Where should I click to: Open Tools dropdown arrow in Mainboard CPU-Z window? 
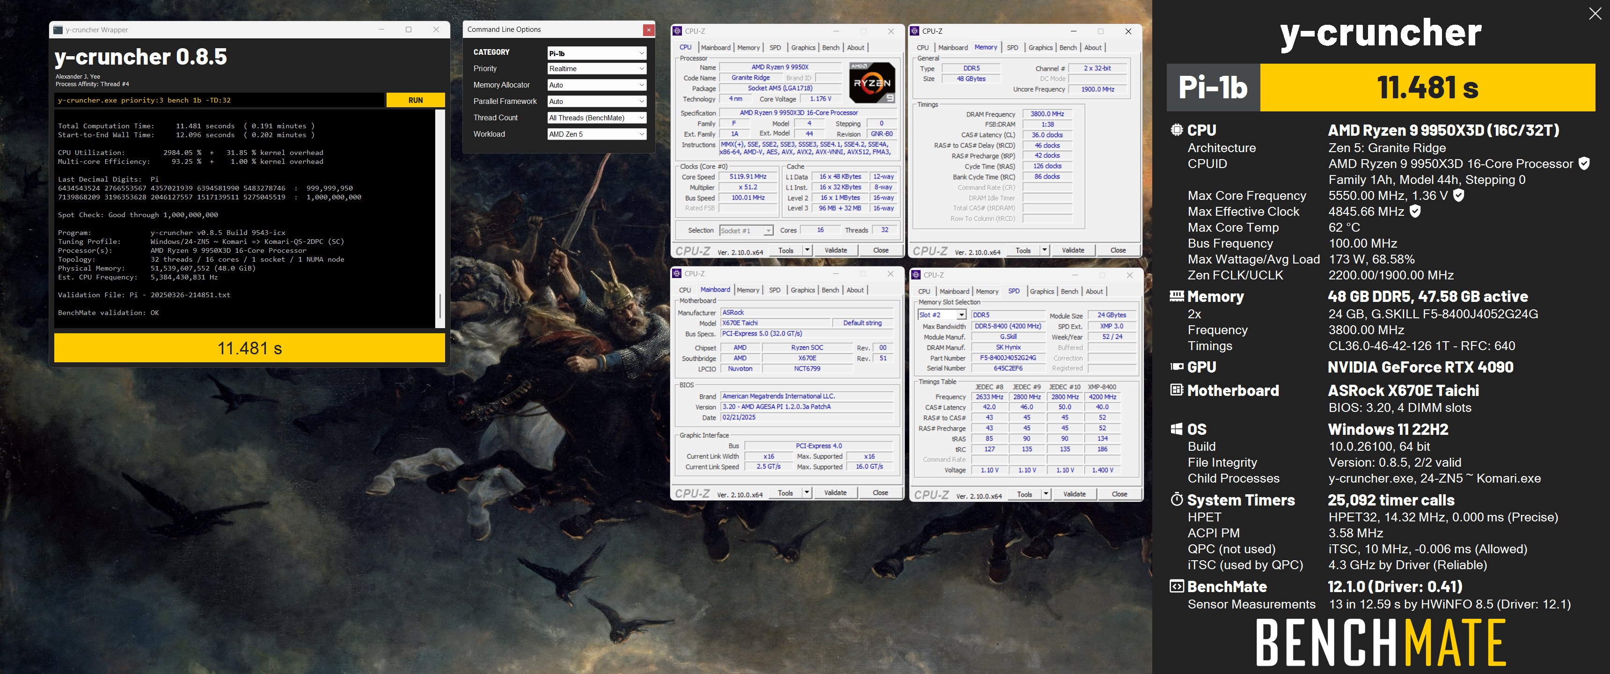tap(806, 493)
